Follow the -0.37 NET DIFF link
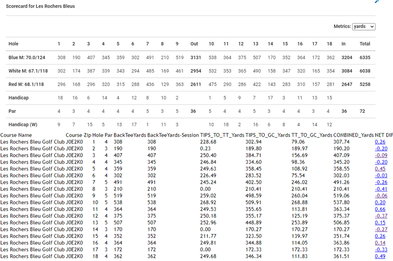 [381, 216]
